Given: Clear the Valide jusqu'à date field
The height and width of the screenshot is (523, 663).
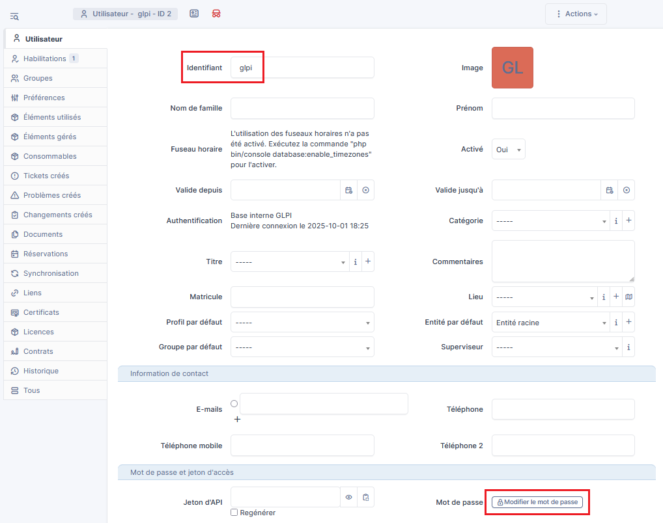Looking at the screenshot, I should [x=626, y=190].
